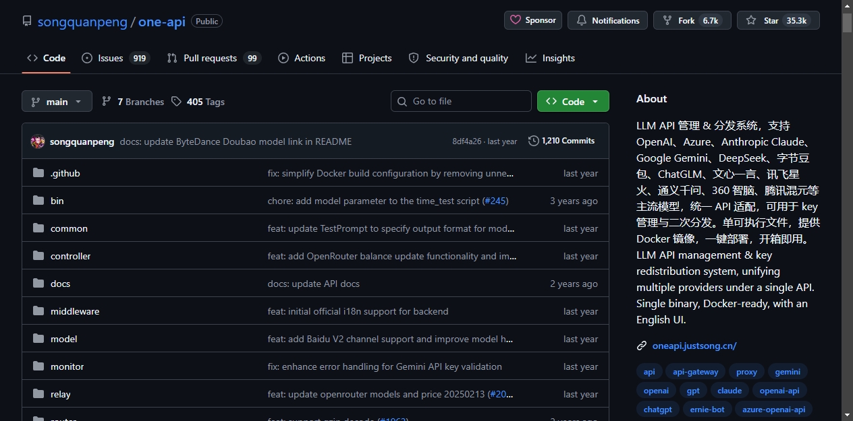
Task: Open the bin folder name
Action: (x=57, y=201)
